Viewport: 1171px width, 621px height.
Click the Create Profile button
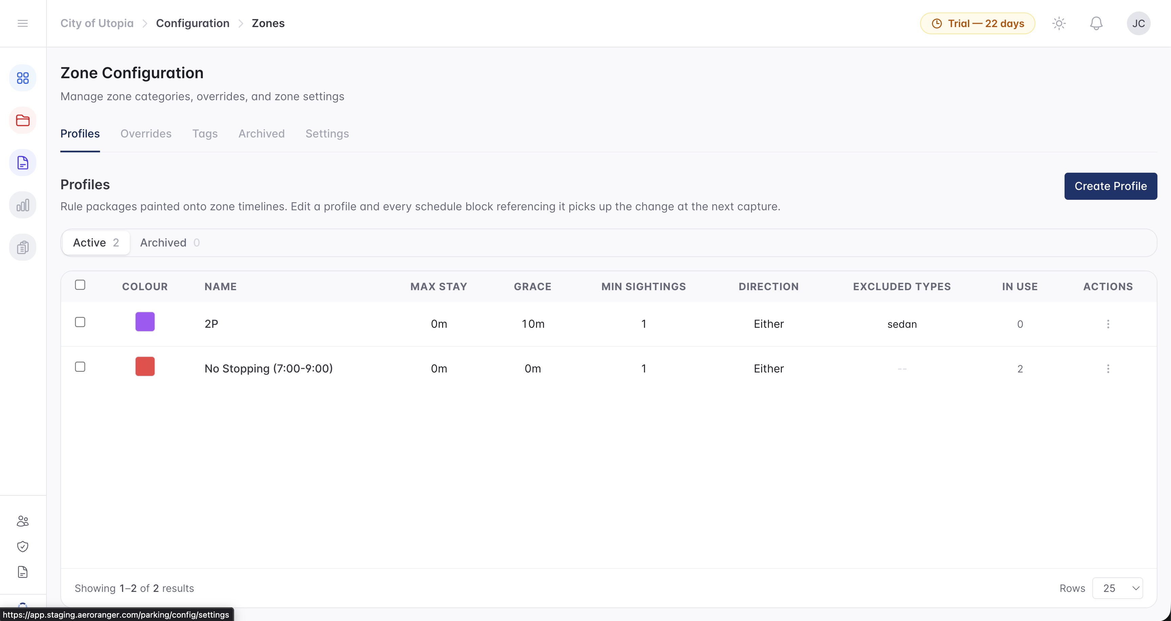point(1111,186)
